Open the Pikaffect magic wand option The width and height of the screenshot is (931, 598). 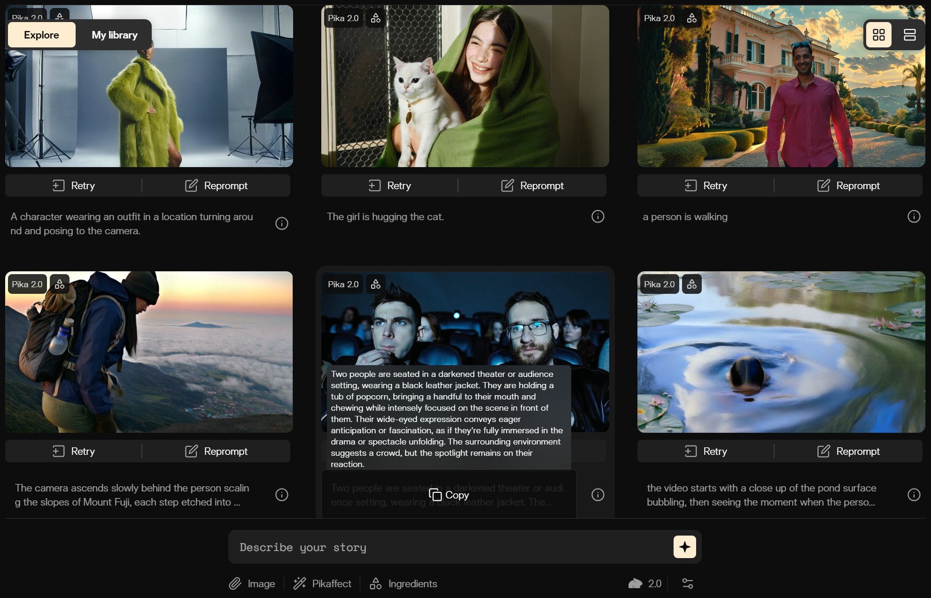click(322, 583)
